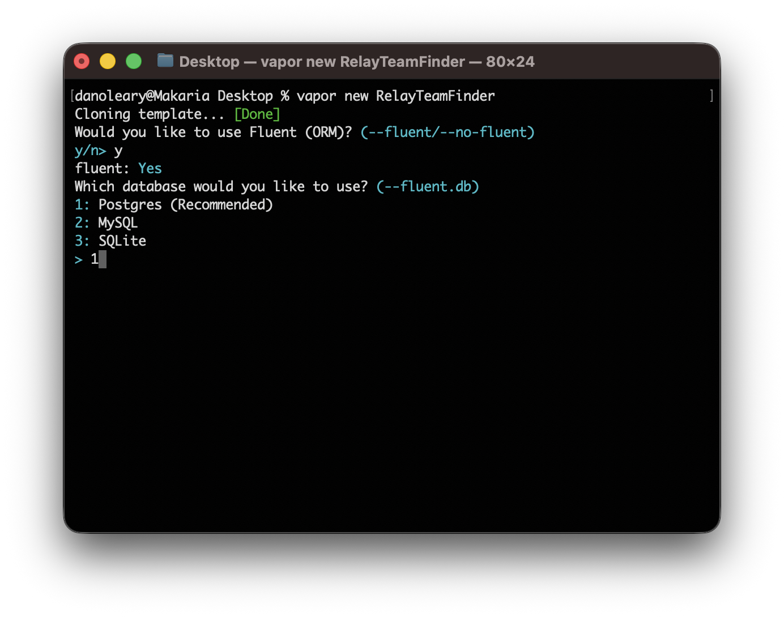Image resolution: width=784 pixels, height=617 pixels.
Task: Click the empty terminal area below the output
Action: coord(391,396)
